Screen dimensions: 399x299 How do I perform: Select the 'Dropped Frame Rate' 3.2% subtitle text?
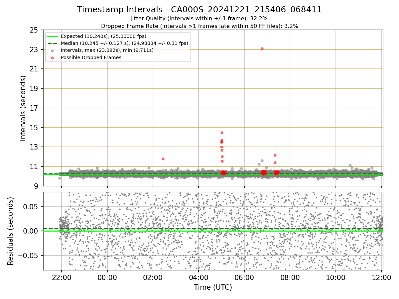[199, 26]
